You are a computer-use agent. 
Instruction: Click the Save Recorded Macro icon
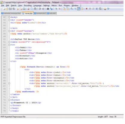[x=100, y=9]
